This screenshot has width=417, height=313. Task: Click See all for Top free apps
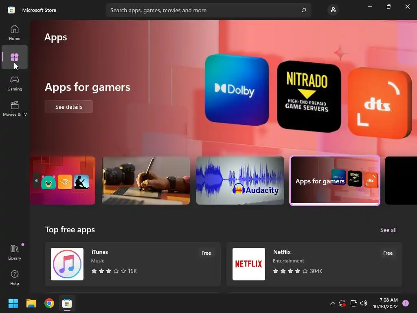tap(388, 230)
